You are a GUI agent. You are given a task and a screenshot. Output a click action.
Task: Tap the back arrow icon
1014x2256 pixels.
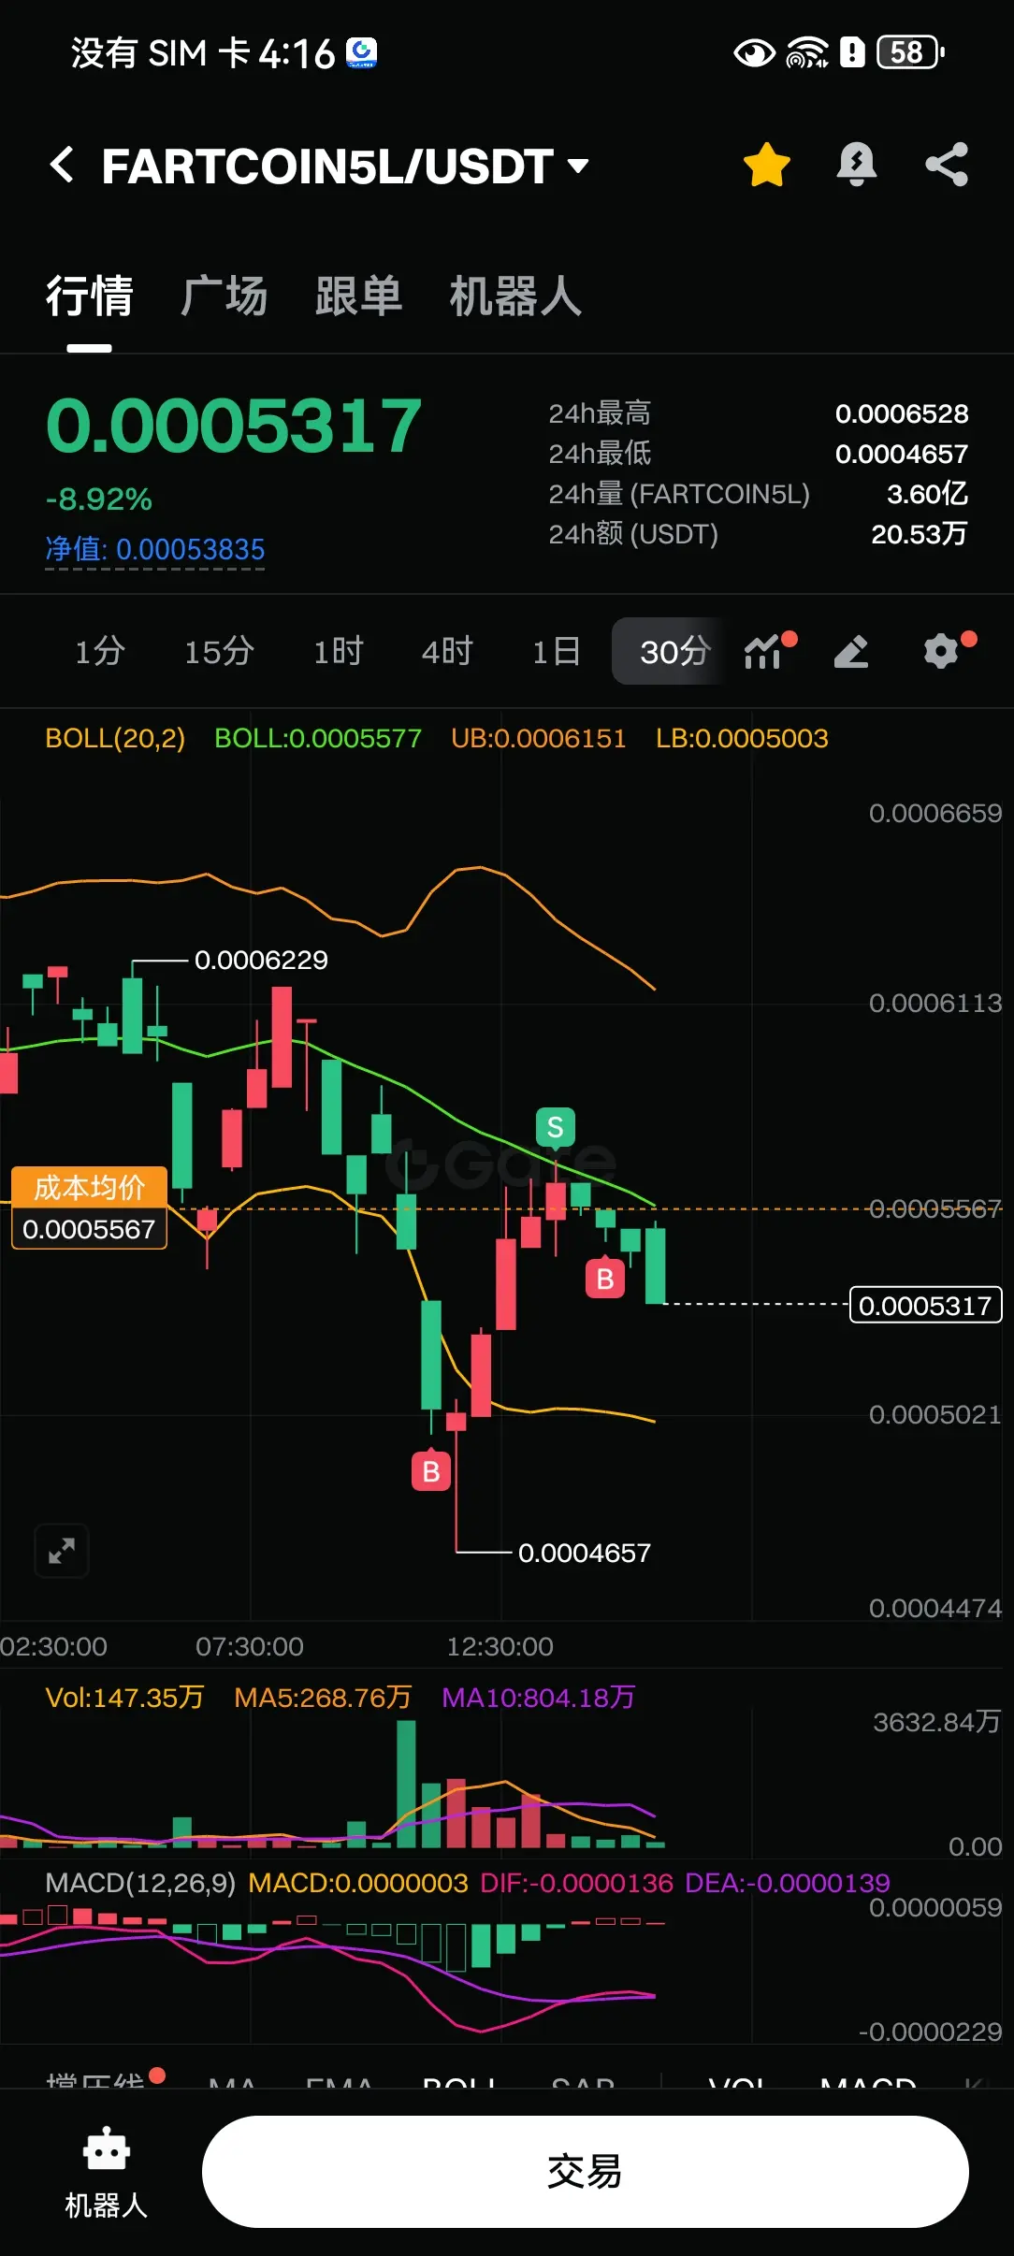point(62,165)
